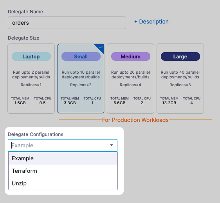Focus the Delegate Configurations search field

[63, 145]
